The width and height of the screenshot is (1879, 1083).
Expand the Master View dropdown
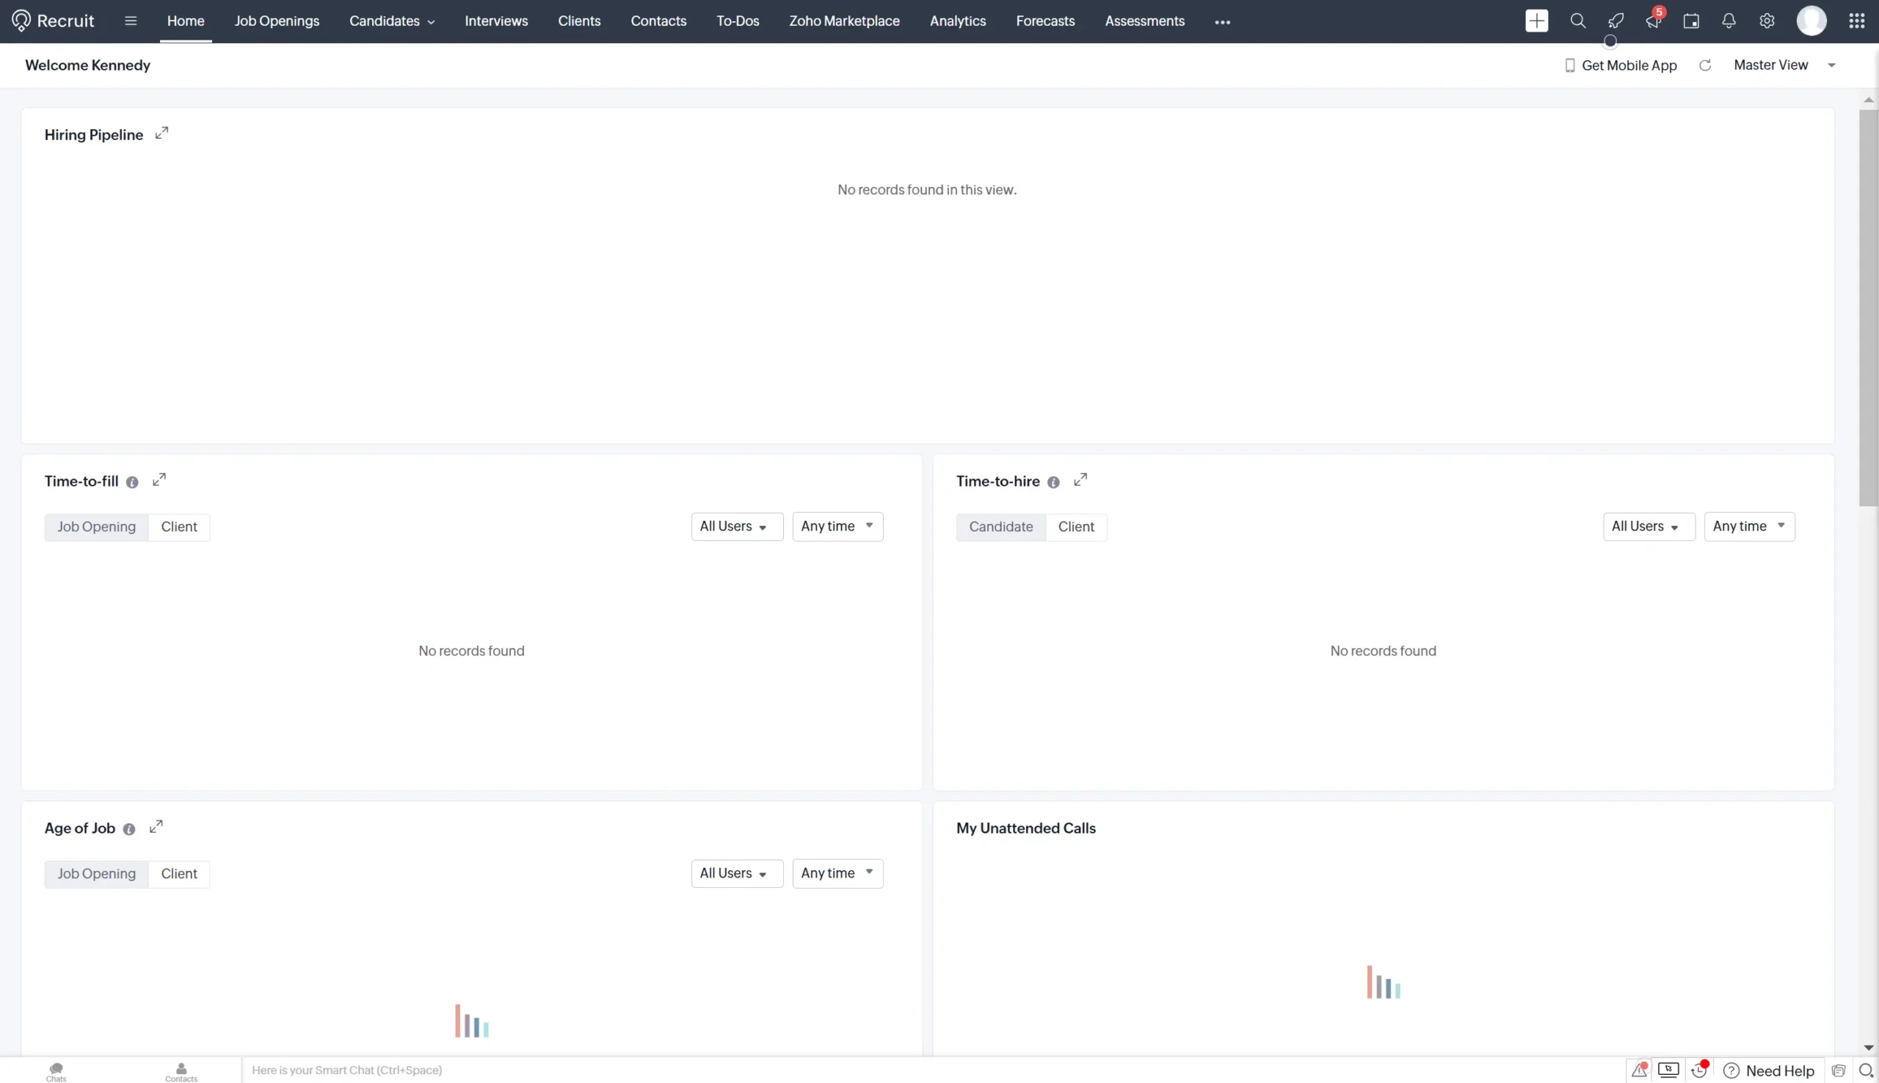pyautogui.click(x=1783, y=65)
